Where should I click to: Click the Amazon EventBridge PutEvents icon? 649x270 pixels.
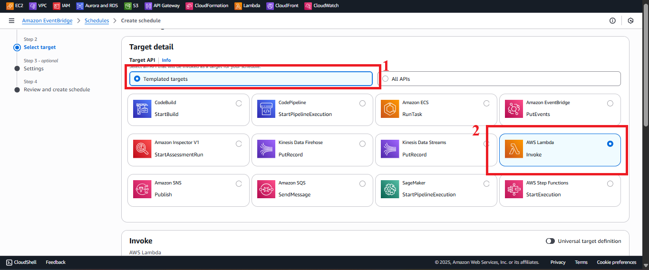coord(513,109)
